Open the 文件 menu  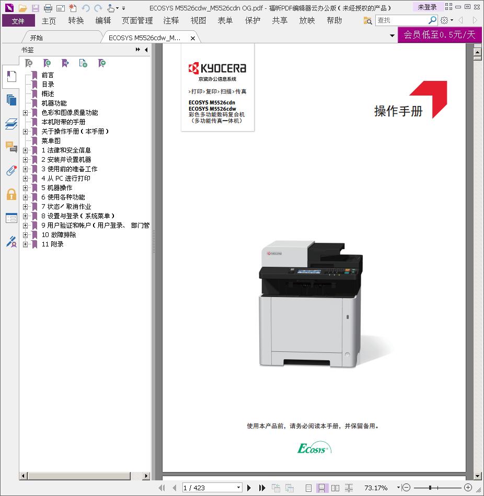18,21
